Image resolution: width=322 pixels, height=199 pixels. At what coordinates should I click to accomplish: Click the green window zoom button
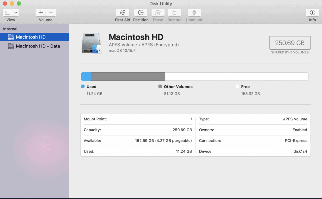point(19,3)
